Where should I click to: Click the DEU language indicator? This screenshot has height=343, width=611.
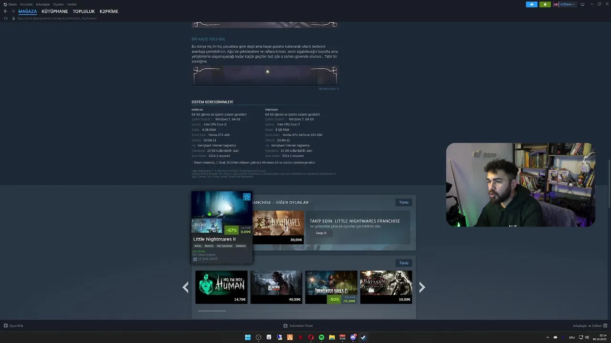(572, 337)
